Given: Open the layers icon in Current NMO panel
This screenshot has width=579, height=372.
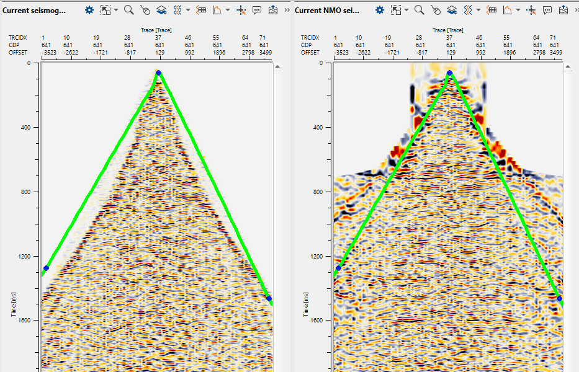Looking at the screenshot, I should (452, 10).
